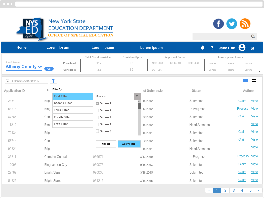264x198 pixels.
Task: Collapse the county summary panel chevron
Action: [x=259, y=72]
